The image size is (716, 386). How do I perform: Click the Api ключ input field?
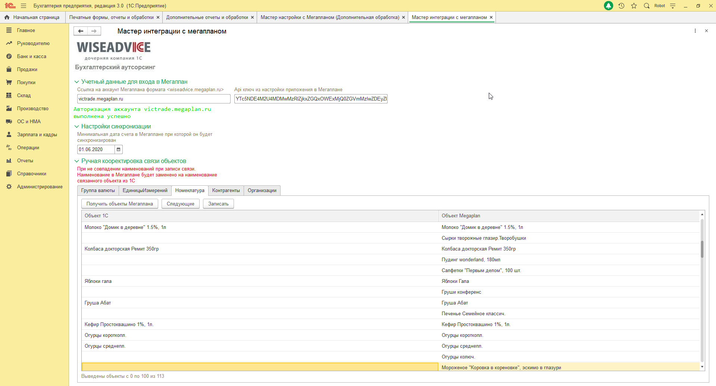[311, 99]
